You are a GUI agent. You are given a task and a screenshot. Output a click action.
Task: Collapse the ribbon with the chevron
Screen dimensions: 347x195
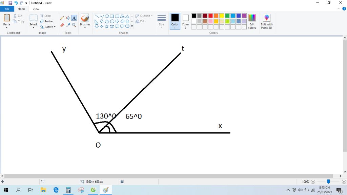click(339, 9)
